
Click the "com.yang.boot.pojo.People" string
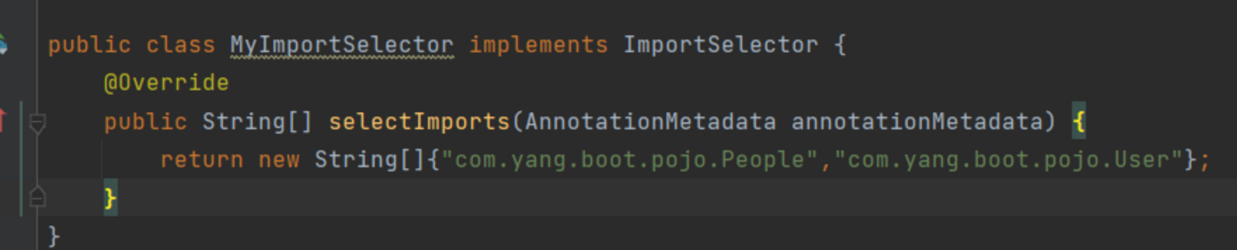pyautogui.click(x=629, y=159)
